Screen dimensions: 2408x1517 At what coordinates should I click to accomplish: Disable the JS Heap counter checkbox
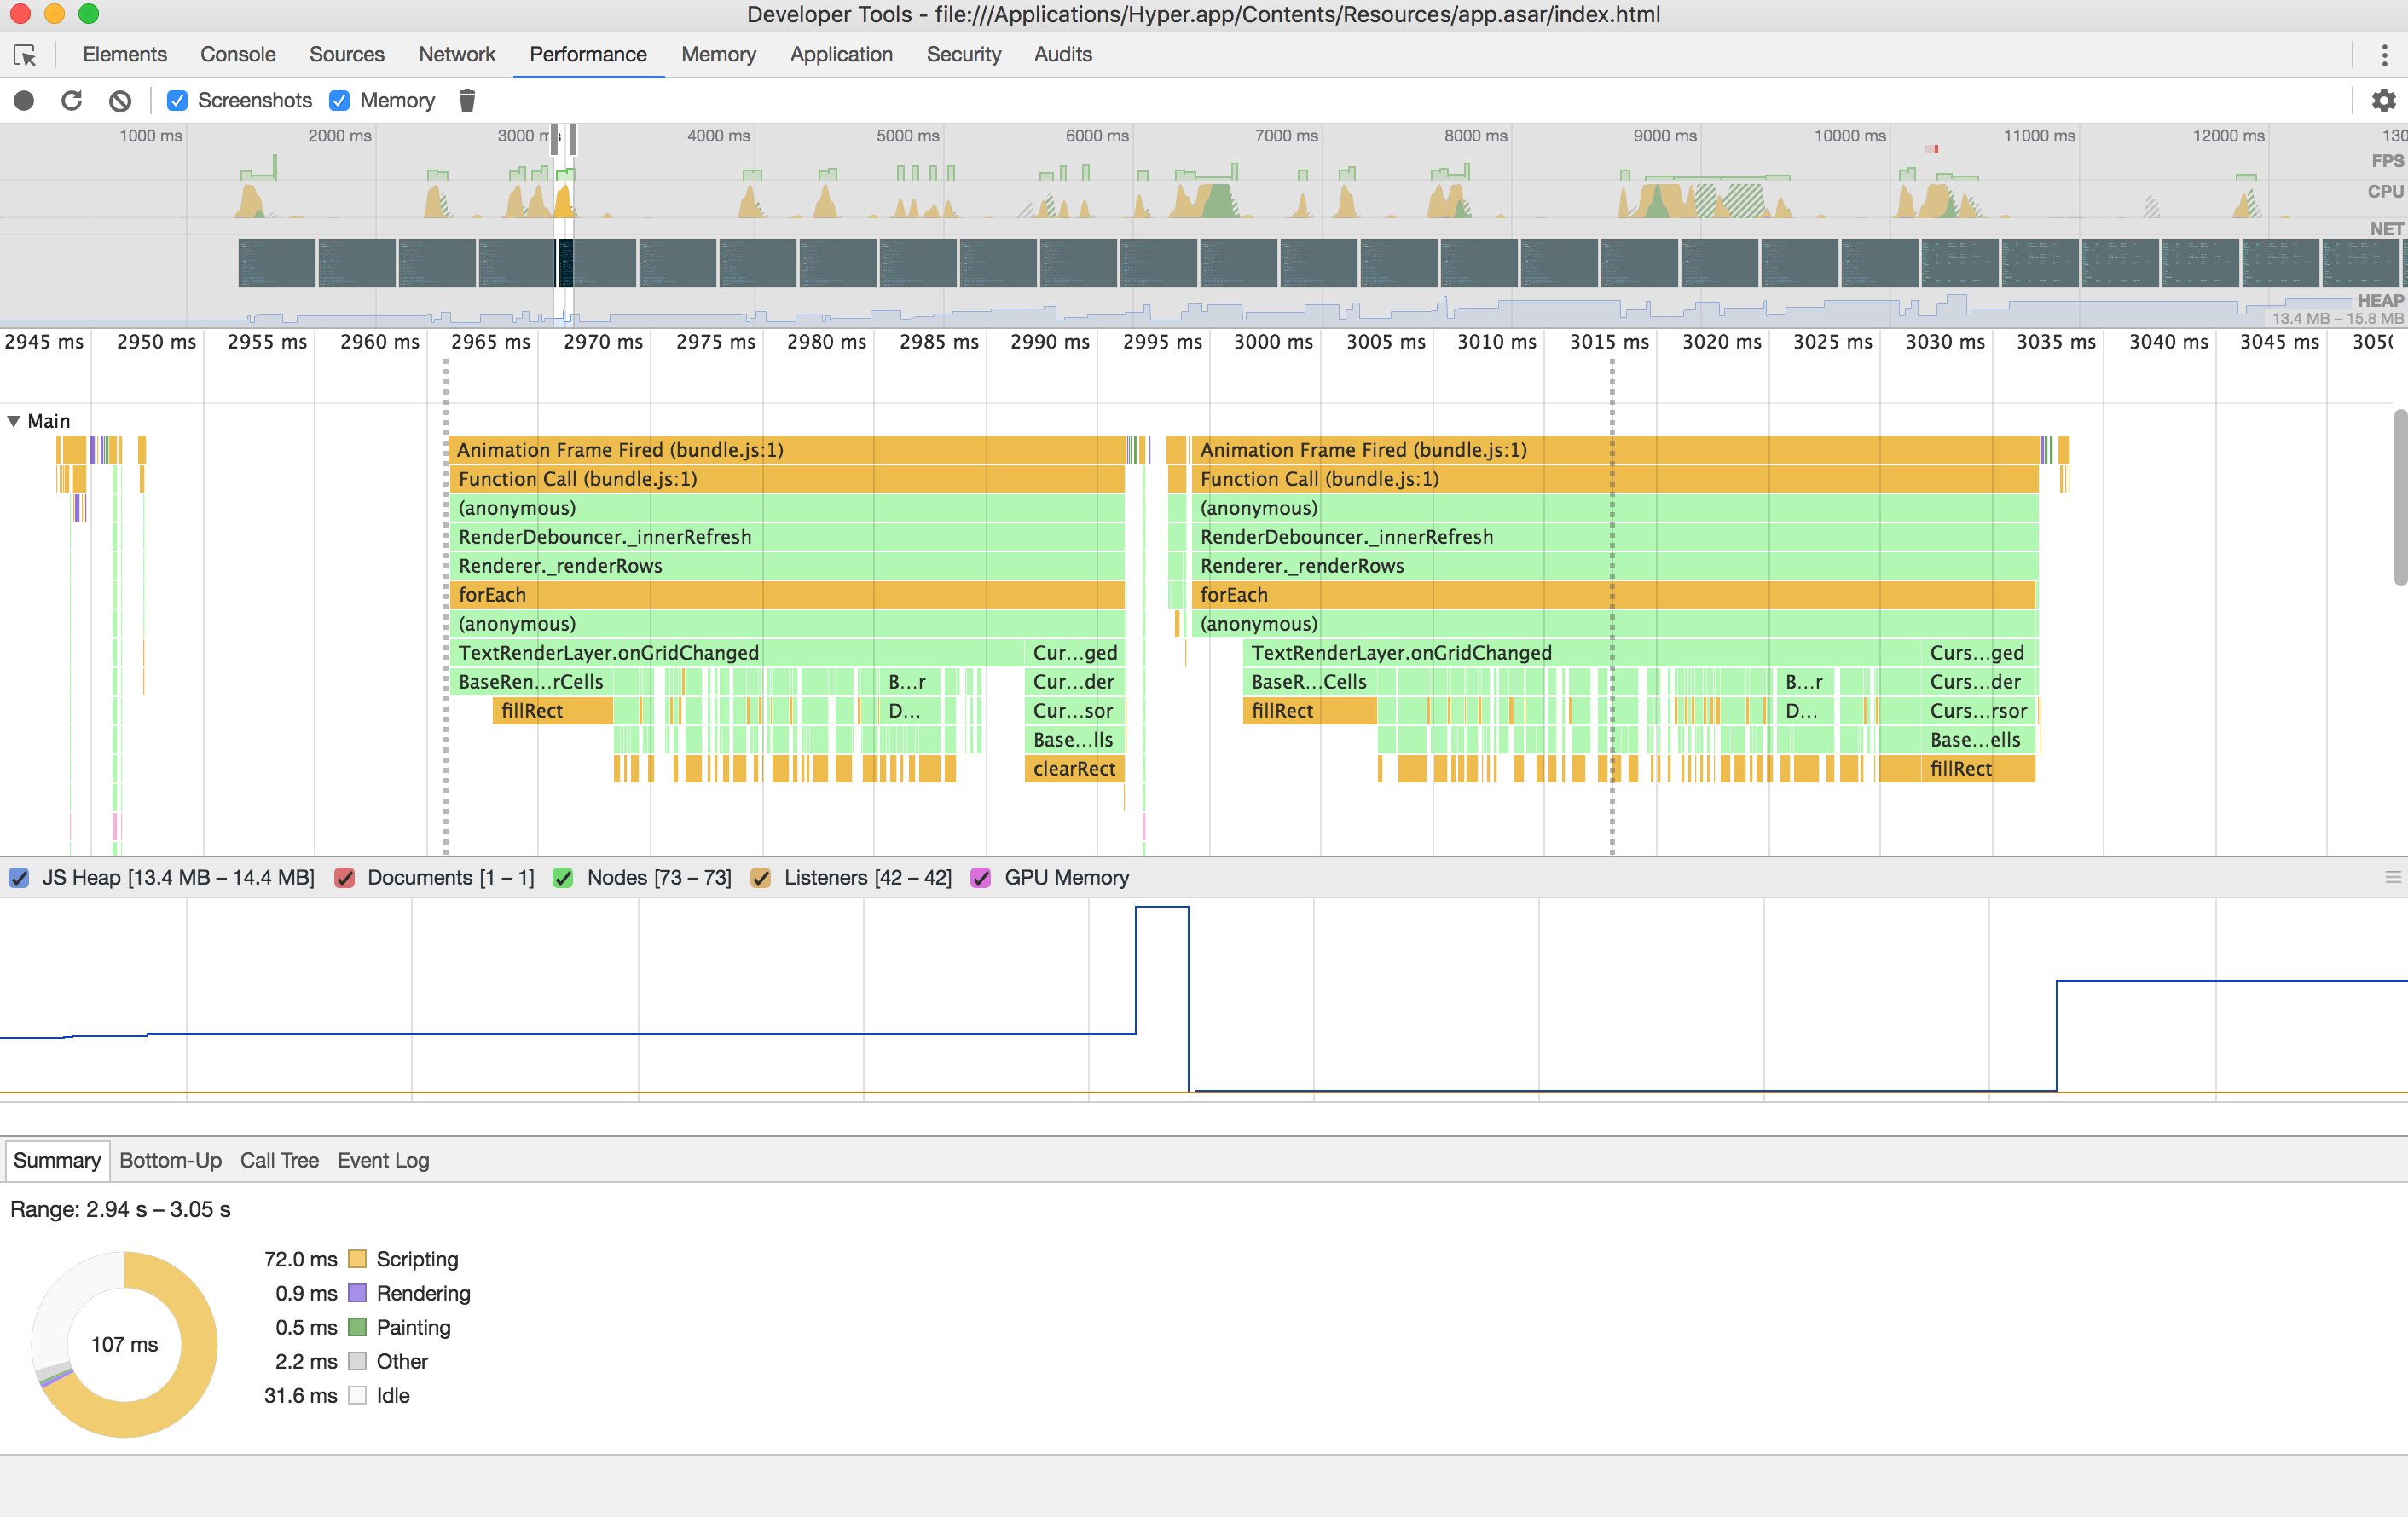point(19,879)
